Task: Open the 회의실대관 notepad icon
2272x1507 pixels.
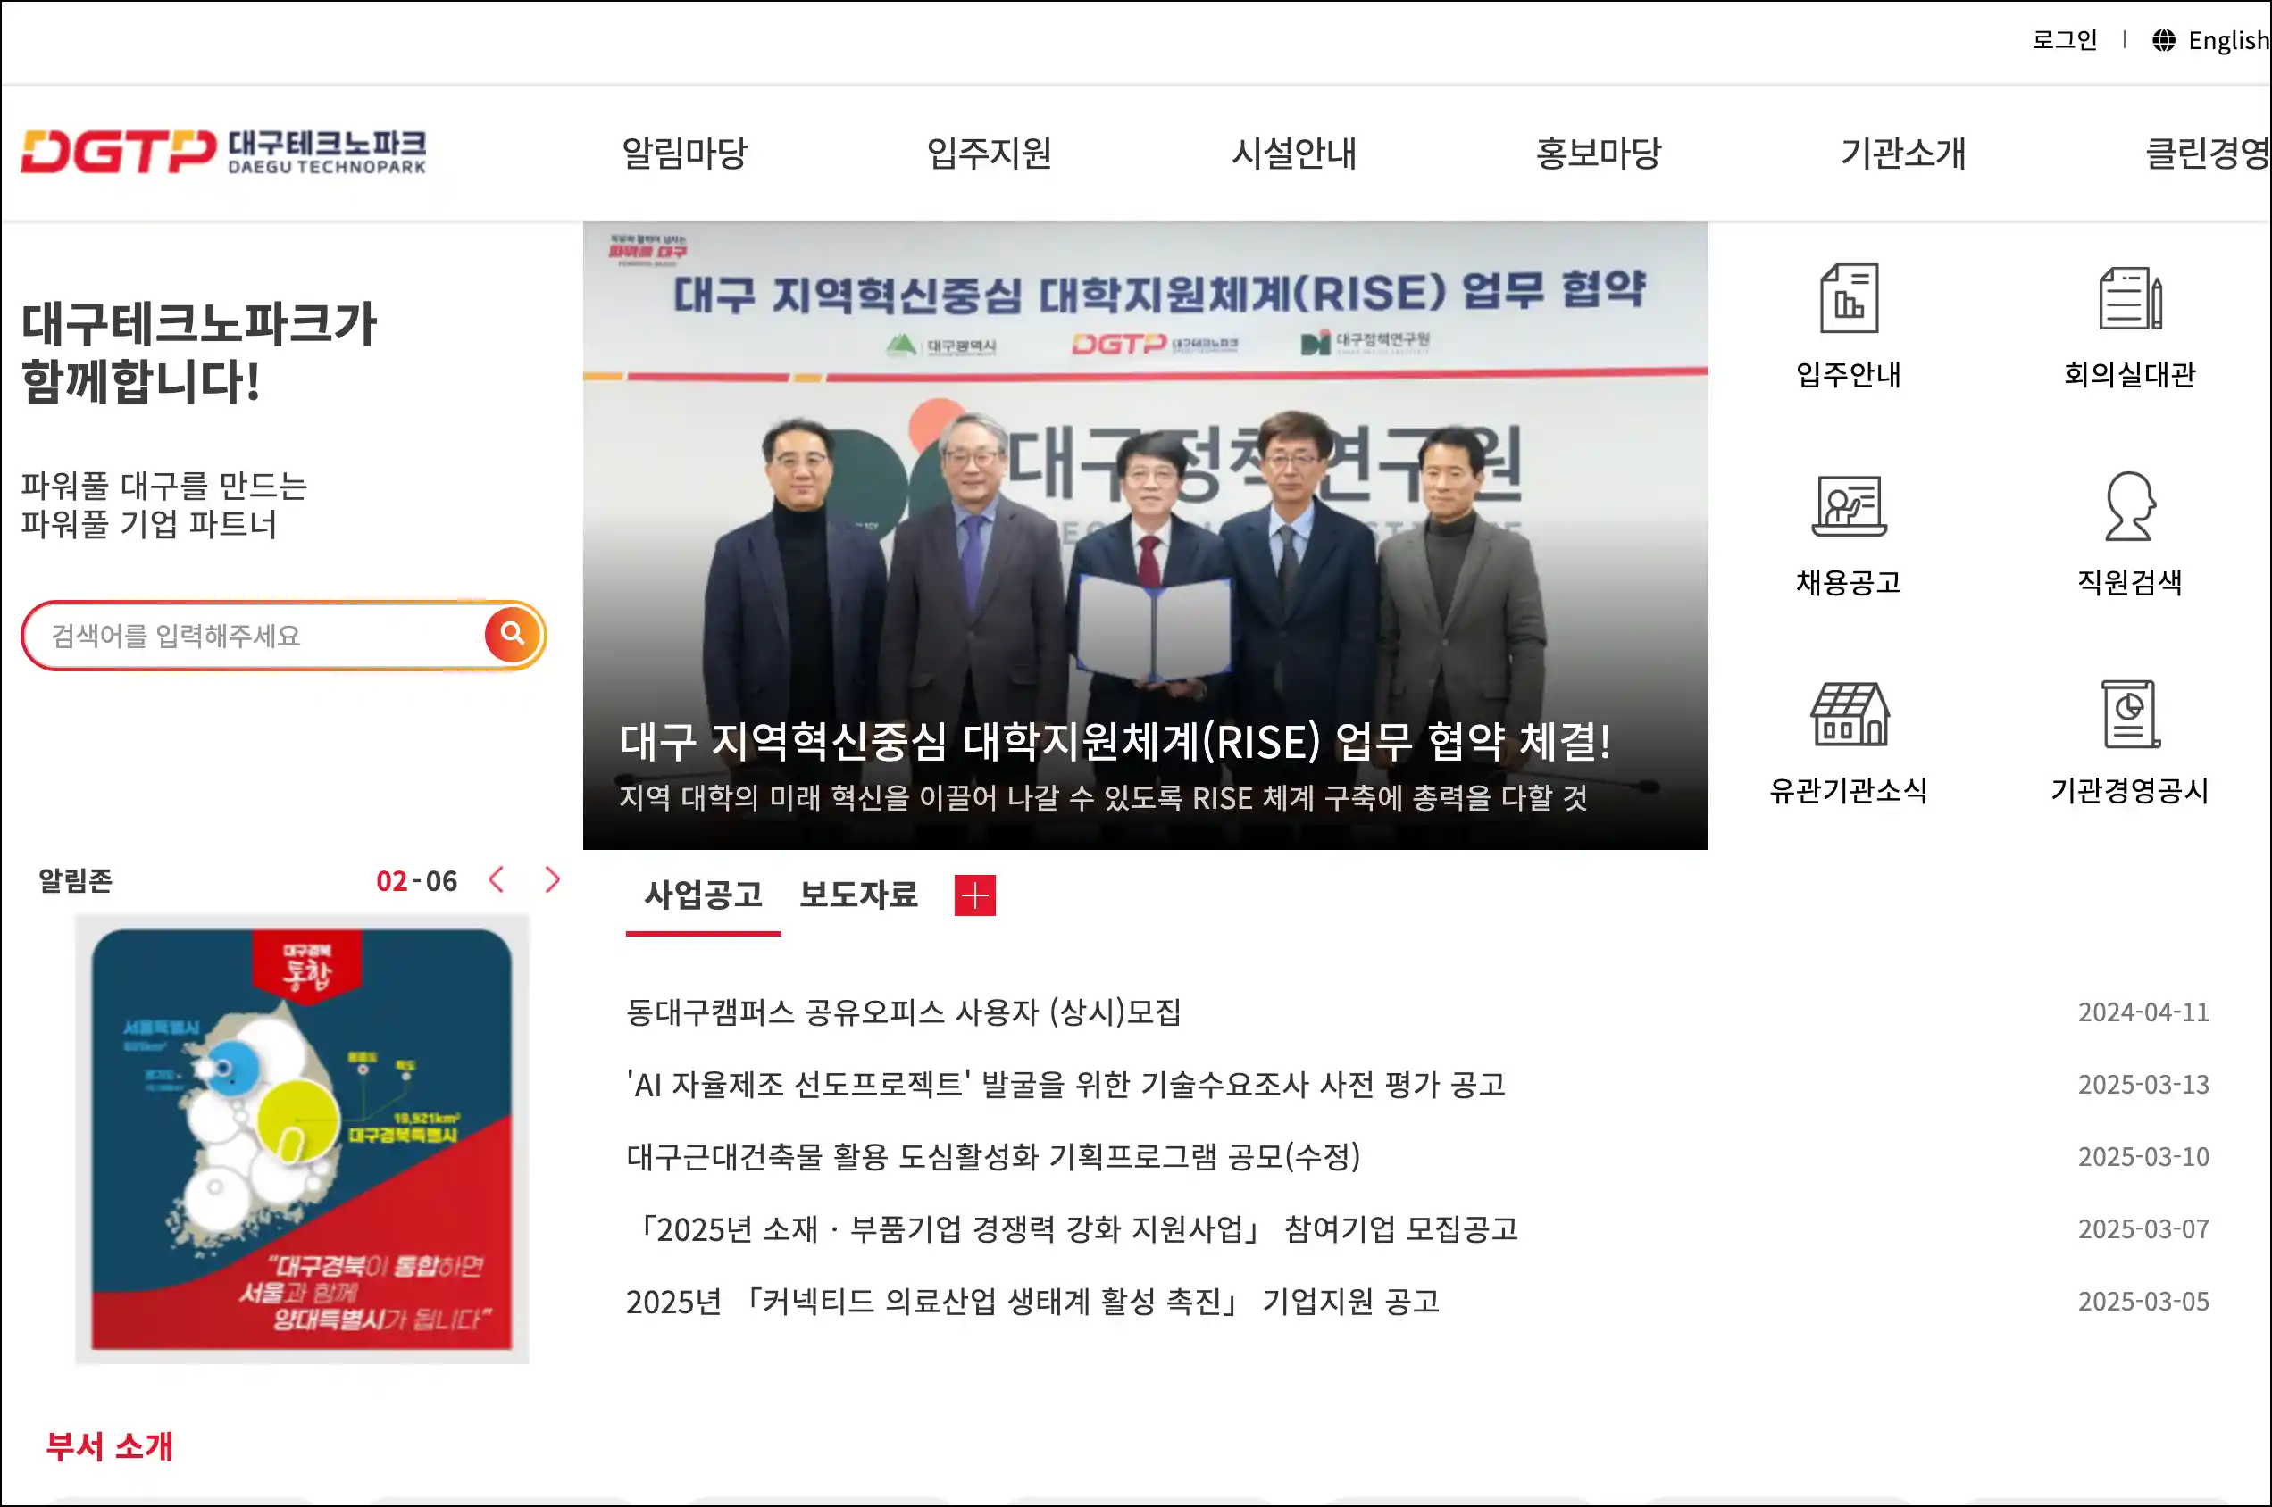Action: click(x=2129, y=299)
